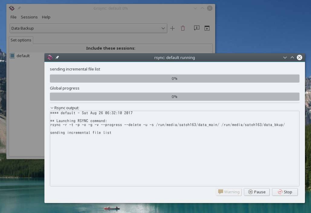Image resolution: width=311 pixels, height=213 pixels.
Task: Click the Global progress bar
Action: pos(175,97)
